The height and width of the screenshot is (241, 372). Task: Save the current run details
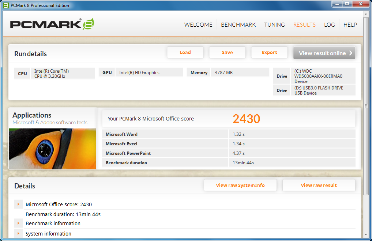[227, 52]
